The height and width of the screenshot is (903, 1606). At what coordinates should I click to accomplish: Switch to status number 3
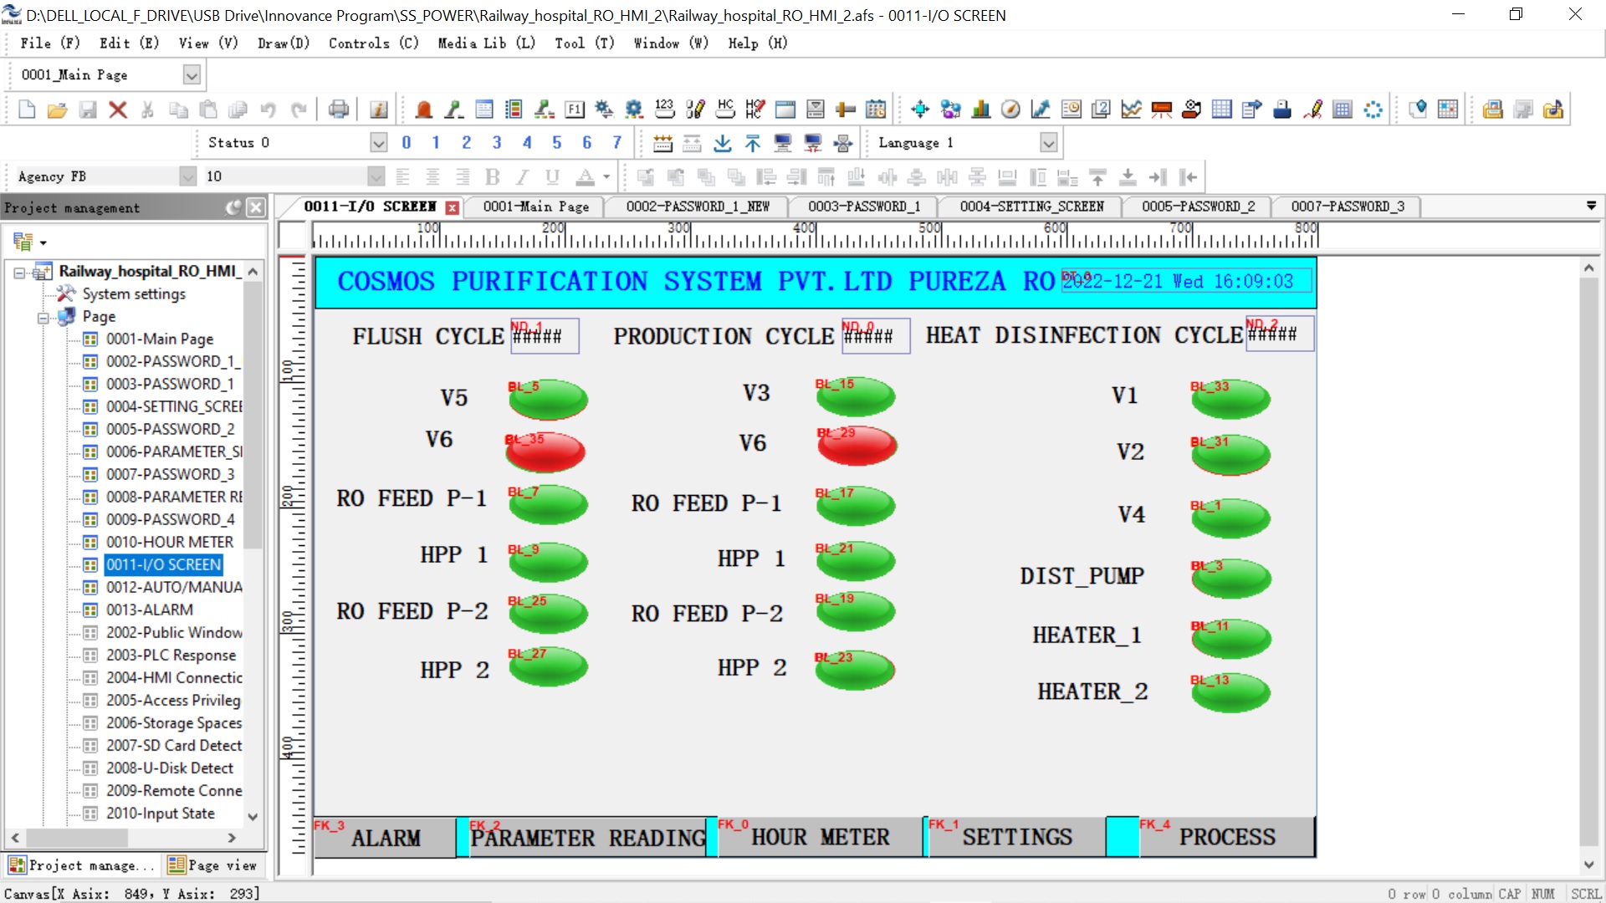[497, 143]
